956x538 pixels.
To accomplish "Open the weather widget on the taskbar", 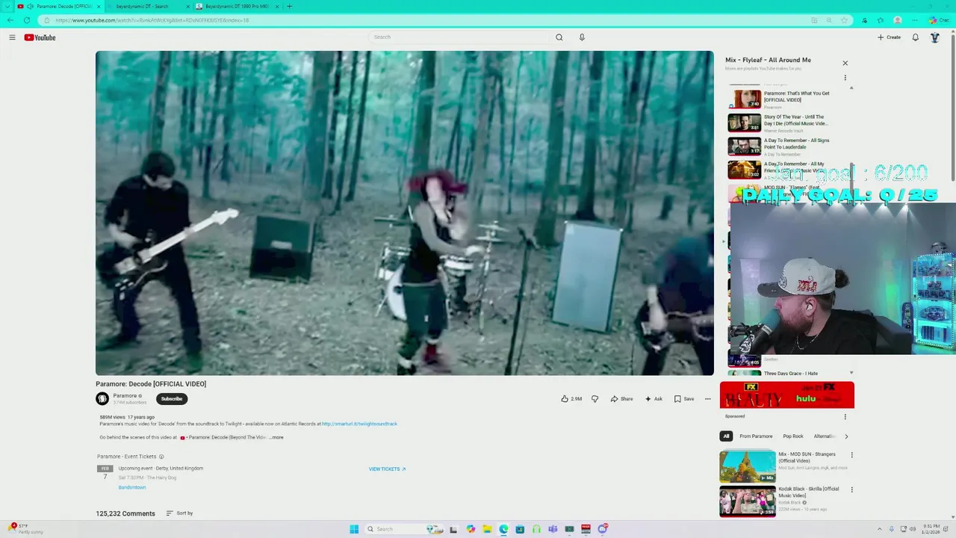I will (25, 529).
